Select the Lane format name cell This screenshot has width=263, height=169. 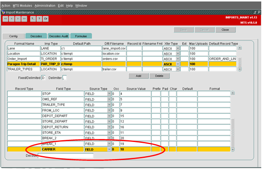(23, 48)
